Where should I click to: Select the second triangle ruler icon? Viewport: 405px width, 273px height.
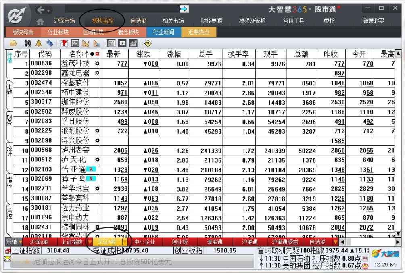pos(96,43)
